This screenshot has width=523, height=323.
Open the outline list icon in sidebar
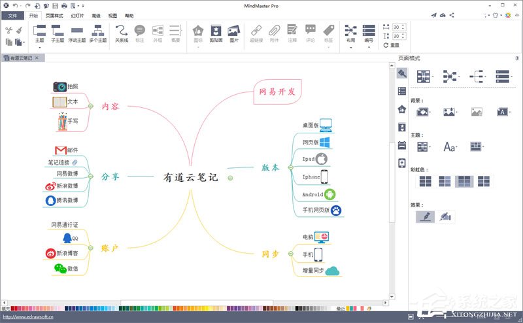point(402,92)
